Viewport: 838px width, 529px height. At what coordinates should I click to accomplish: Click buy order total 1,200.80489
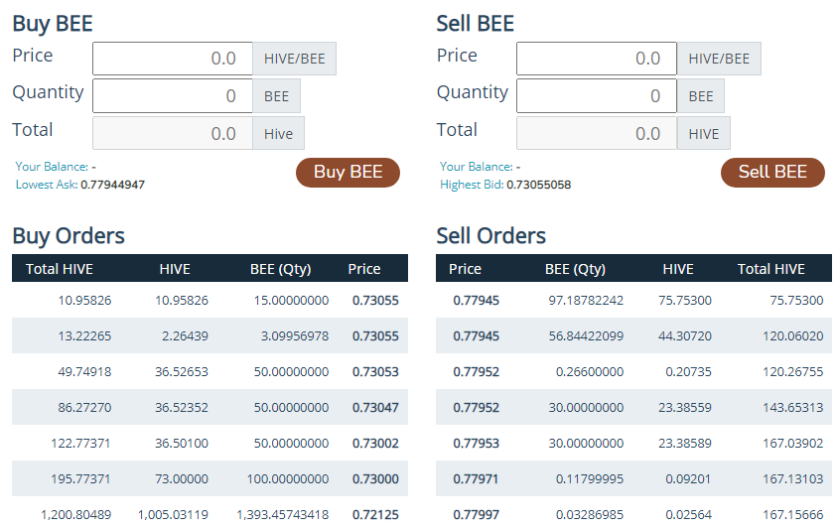pos(75,515)
